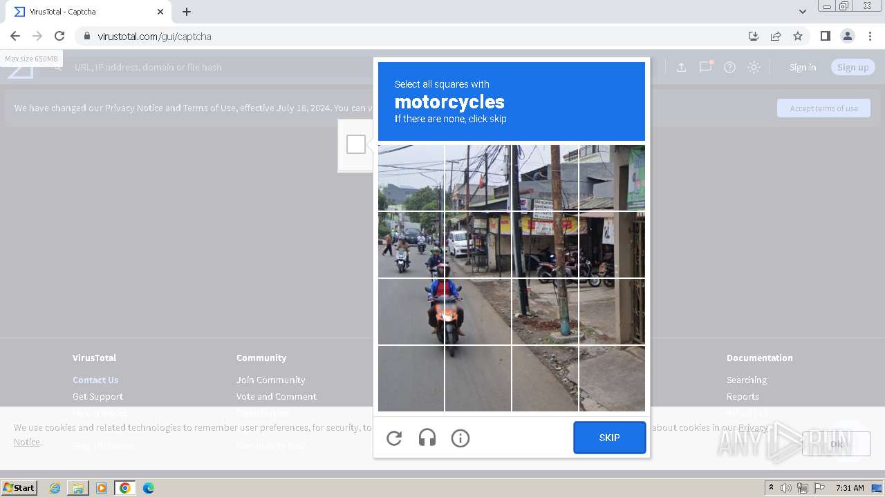
Task: Open the Get Support footer link
Action: pos(97,396)
